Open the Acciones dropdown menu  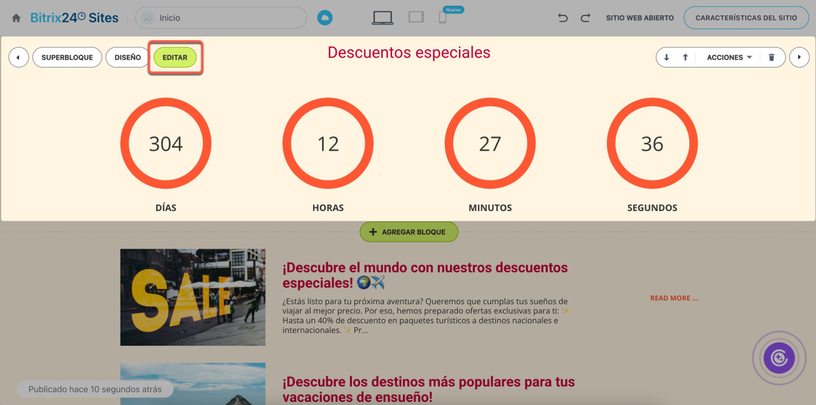pos(729,57)
